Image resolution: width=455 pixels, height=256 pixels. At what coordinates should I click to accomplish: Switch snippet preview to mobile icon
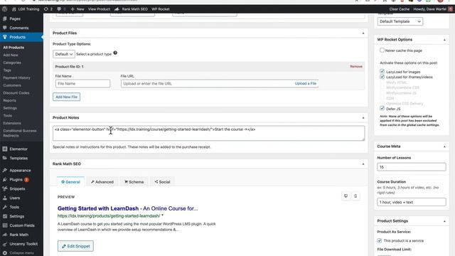pyautogui.click(x=355, y=196)
